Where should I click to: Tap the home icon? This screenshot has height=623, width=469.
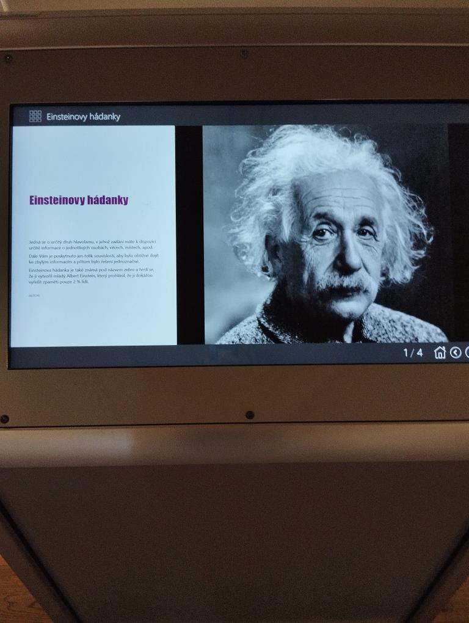click(440, 352)
